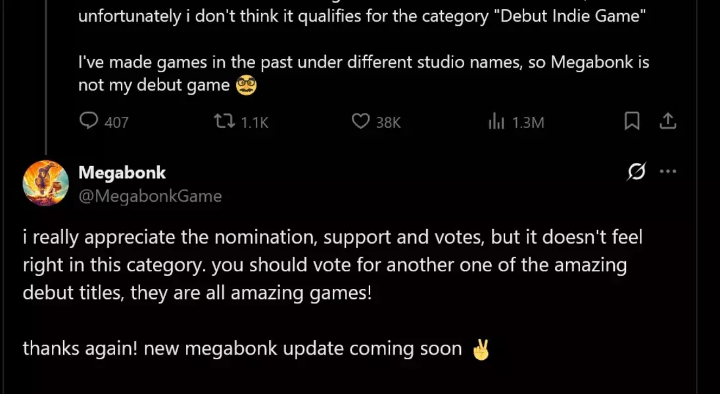Click the 407 replies count
The width and height of the screenshot is (720, 394).
tap(116, 122)
